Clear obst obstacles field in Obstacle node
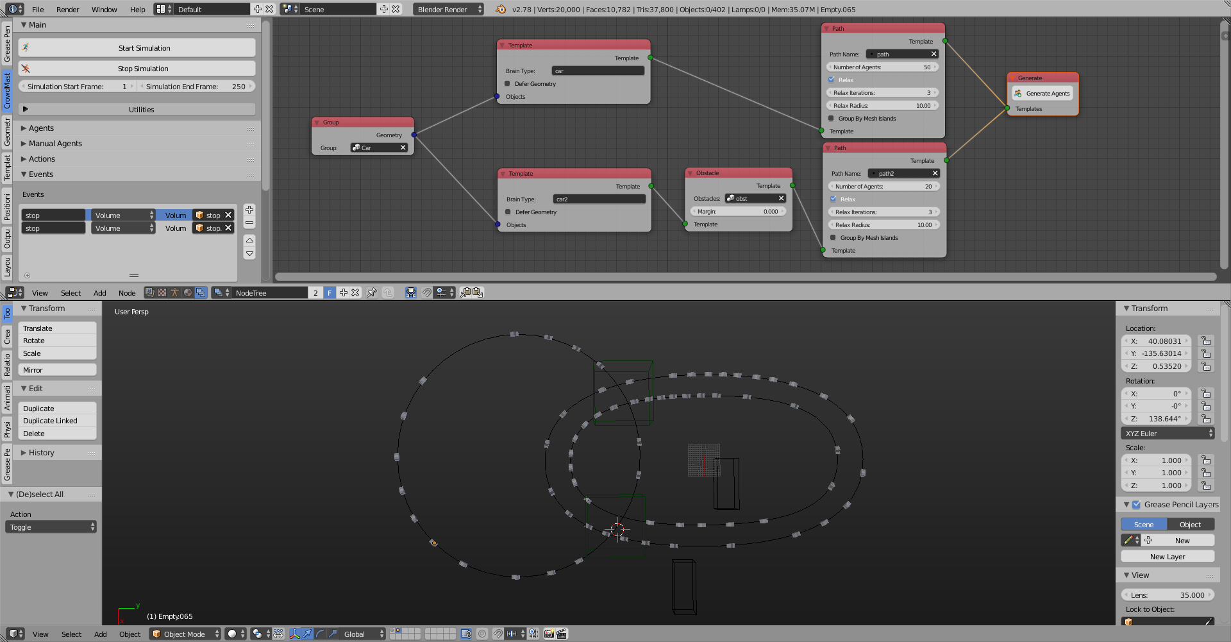Viewport: 1231px width, 642px height. point(782,199)
